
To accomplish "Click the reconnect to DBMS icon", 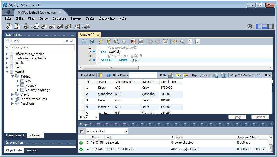I will (87, 26).
